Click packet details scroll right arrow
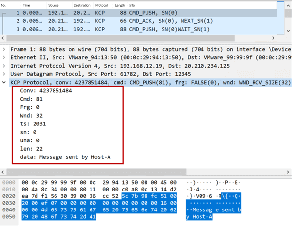The height and width of the screenshot is (226, 292). pyautogui.click(x=288, y=172)
